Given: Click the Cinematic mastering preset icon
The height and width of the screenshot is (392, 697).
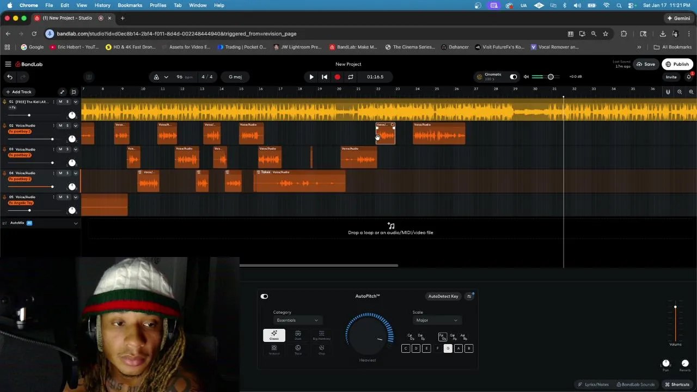Looking at the screenshot, I should (479, 77).
